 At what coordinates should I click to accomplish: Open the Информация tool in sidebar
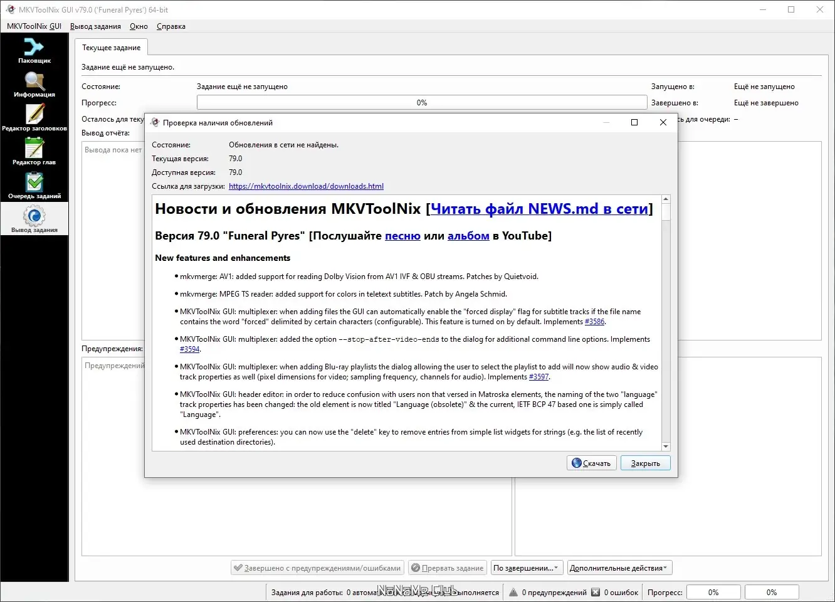[x=34, y=84]
